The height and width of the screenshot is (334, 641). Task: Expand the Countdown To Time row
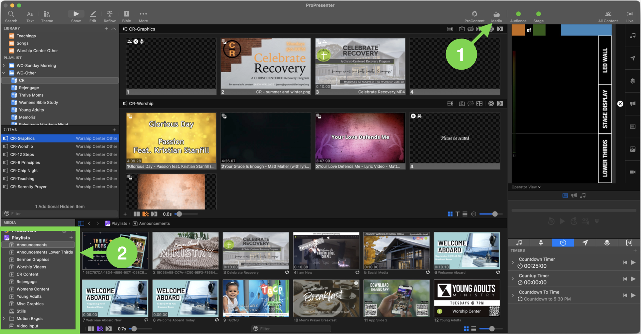[513, 295]
